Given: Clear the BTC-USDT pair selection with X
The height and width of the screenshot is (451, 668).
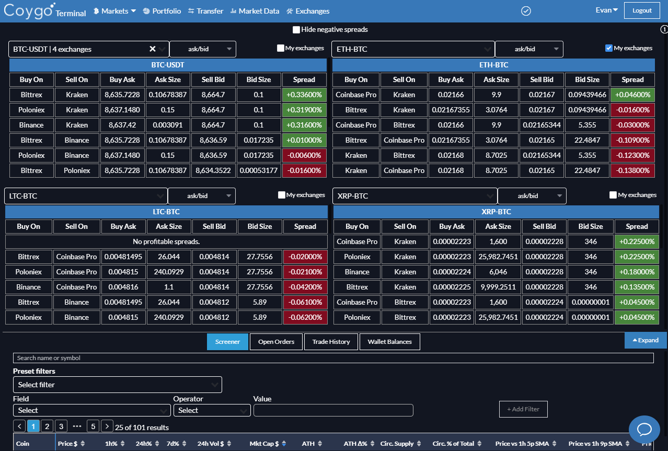Looking at the screenshot, I should coord(153,49).
